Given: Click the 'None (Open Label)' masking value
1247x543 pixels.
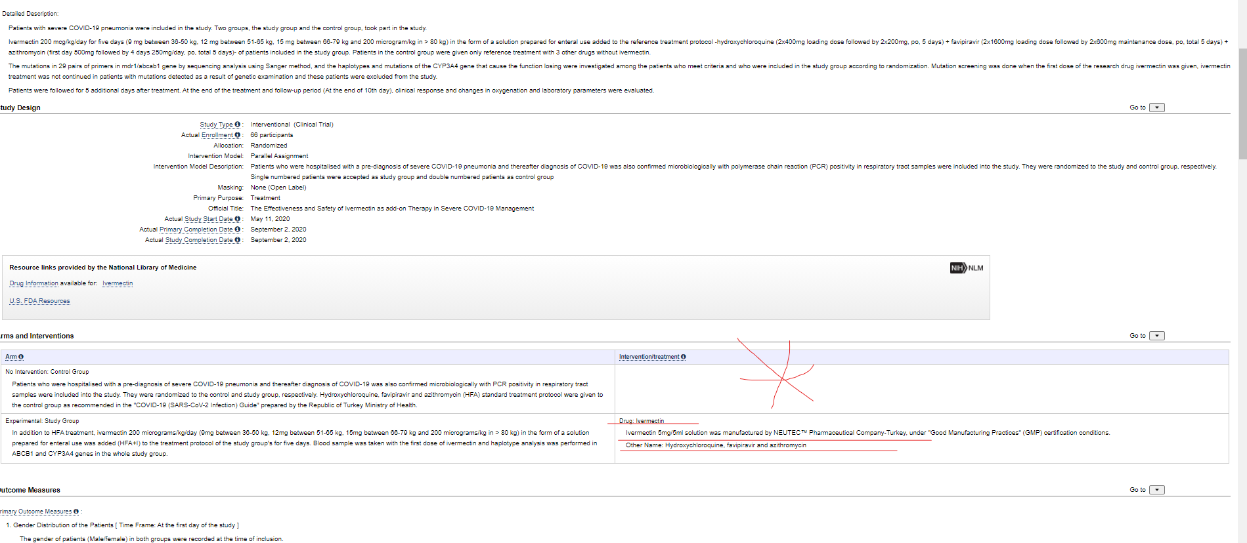Looking at the screenshot, I should pyautogui.click(x=278, y=188).
